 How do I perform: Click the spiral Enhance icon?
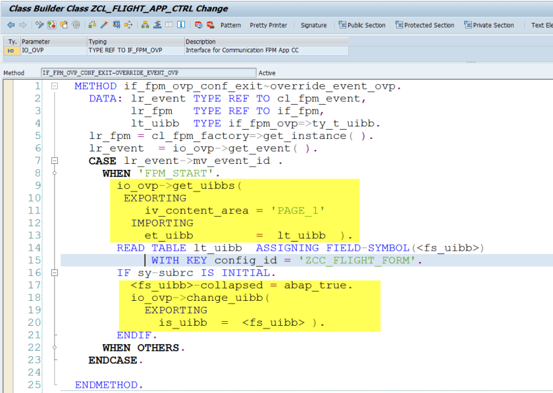tap(76, 25)
